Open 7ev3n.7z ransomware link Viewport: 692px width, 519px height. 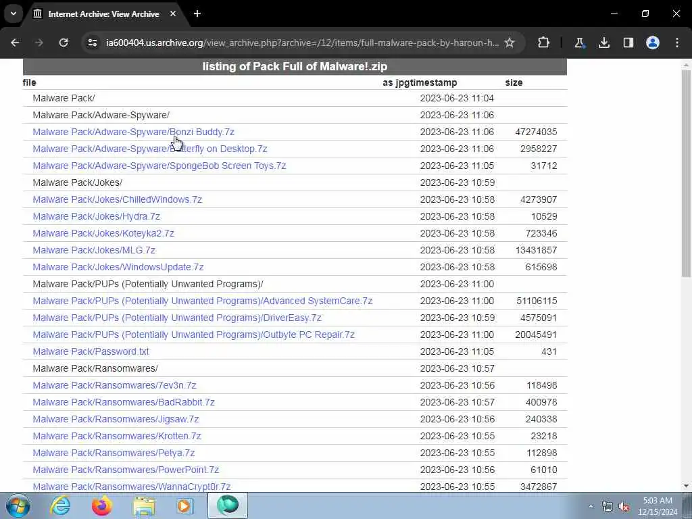114,385
